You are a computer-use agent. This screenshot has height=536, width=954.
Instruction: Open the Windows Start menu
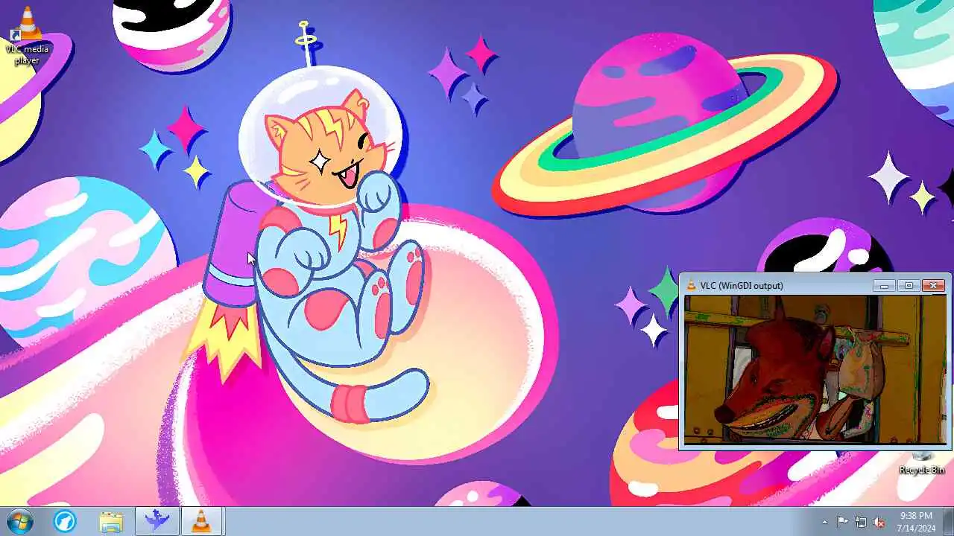click(x=19, y=521)
